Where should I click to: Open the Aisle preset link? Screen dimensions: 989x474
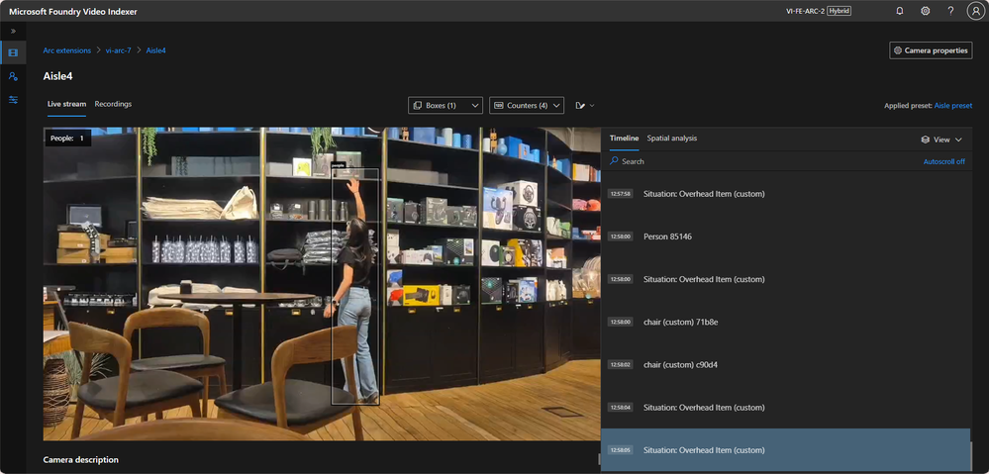click(x=953, y=106)
